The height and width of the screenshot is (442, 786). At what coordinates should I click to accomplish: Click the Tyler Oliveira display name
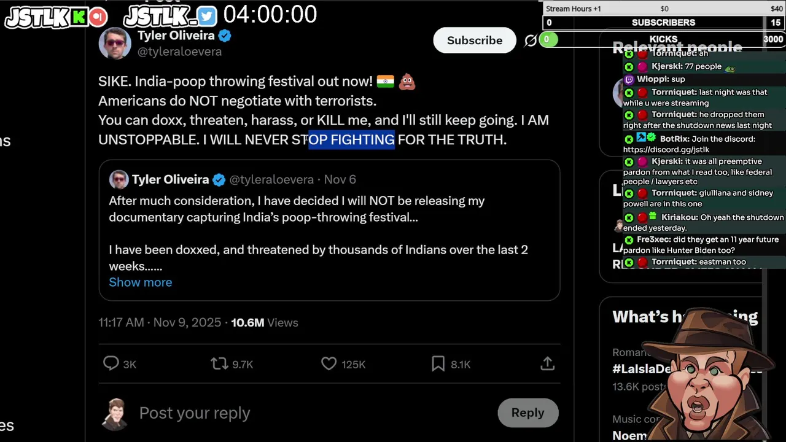click(x=176, y=36)
